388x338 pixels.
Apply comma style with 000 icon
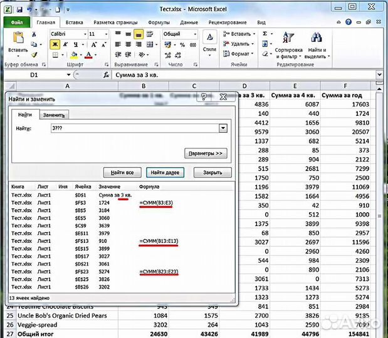click(x=193, y=44)
